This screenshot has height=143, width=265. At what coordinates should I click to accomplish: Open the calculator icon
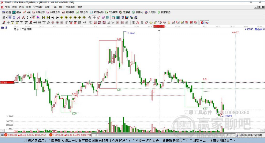point(118,18)
